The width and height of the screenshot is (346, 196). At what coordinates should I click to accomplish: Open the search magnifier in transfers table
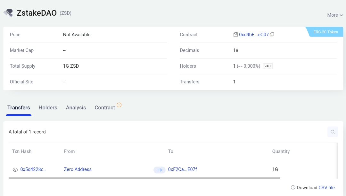333,132
